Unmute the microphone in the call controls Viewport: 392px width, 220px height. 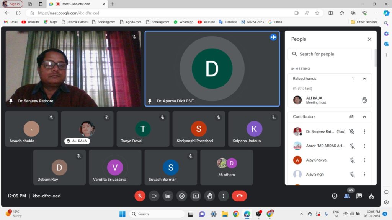click(x=140, y=196)
